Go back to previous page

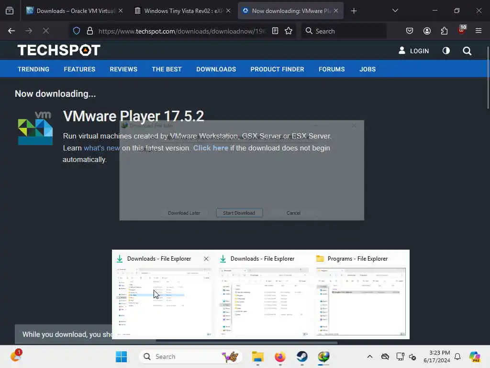[11, 31]
